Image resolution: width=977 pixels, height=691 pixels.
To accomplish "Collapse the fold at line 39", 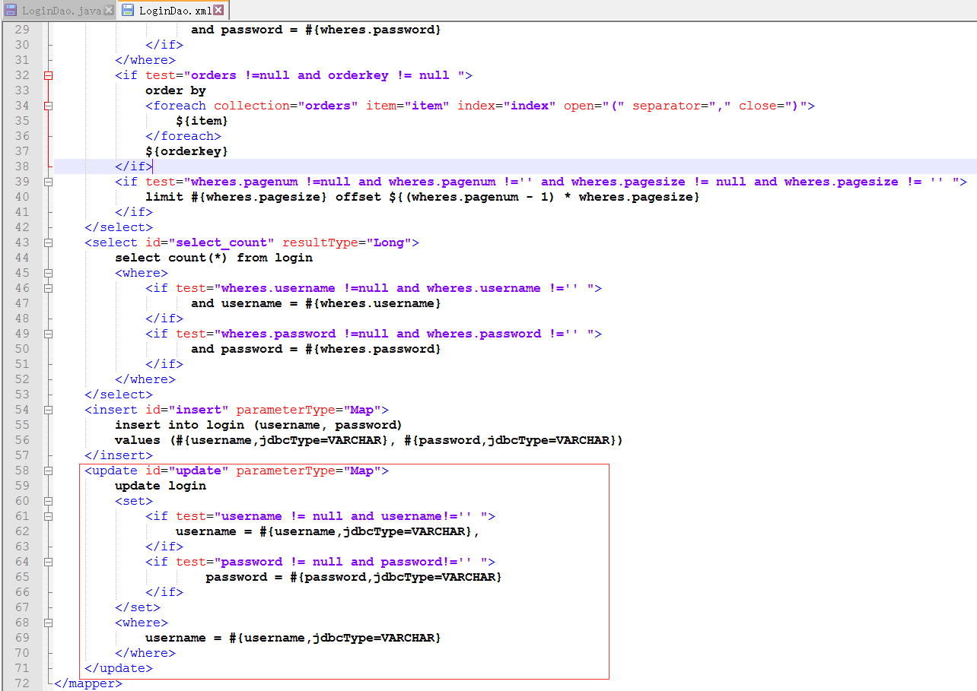I will point(48,182).
